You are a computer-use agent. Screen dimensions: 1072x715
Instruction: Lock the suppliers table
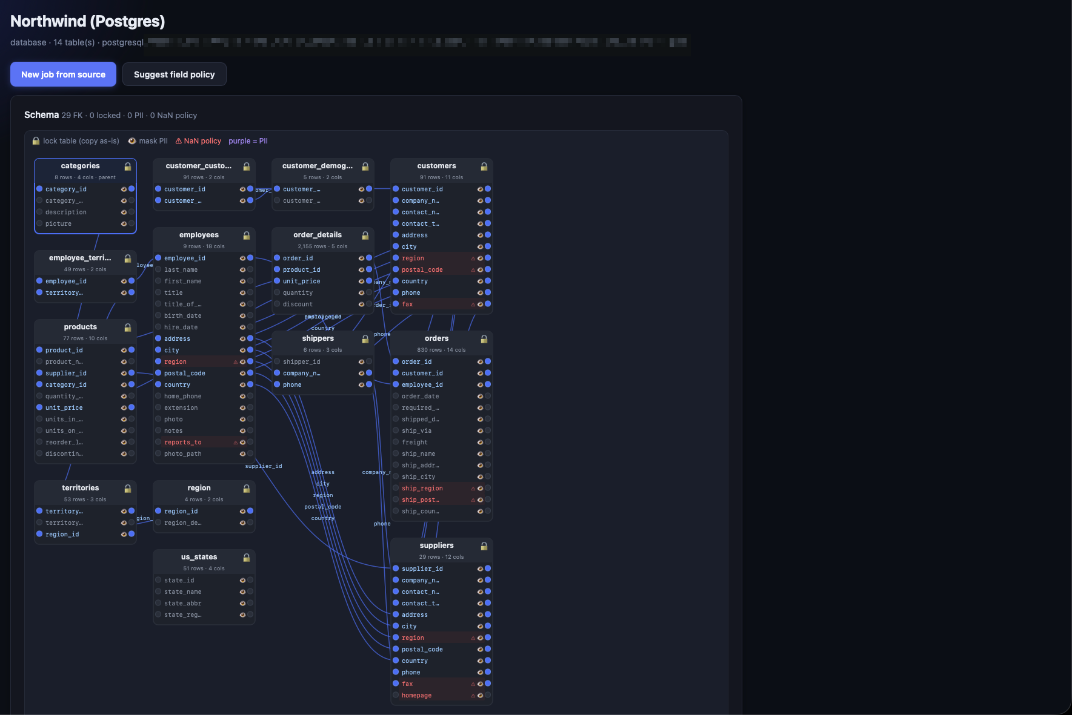pyautogui.click(x=484, y=546)
